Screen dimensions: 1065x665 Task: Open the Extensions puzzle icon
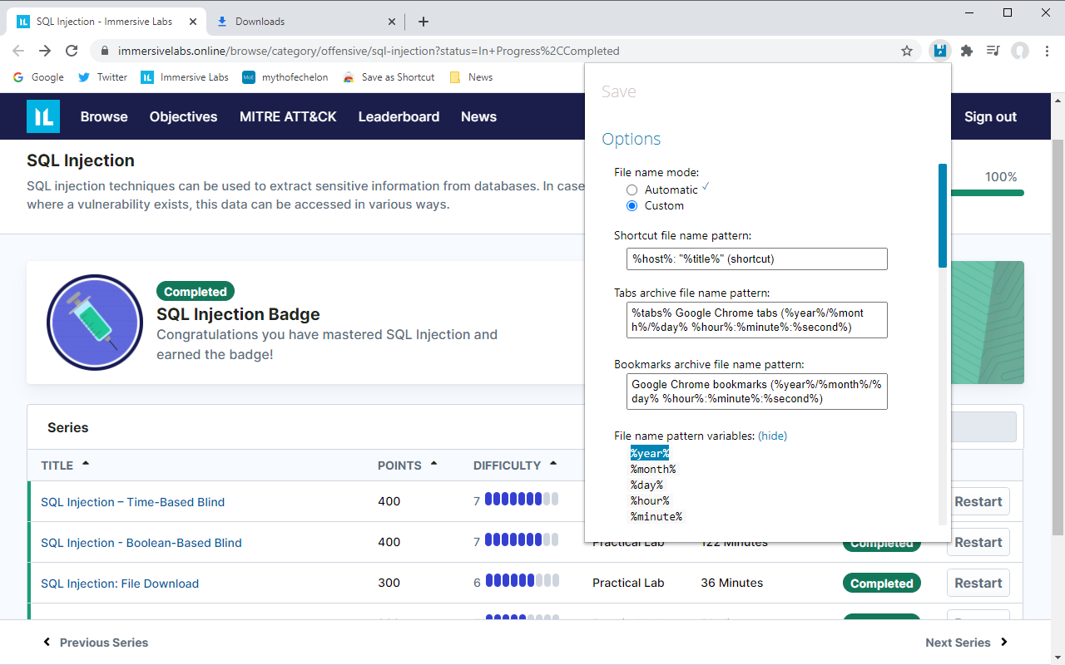pos(966,51)
